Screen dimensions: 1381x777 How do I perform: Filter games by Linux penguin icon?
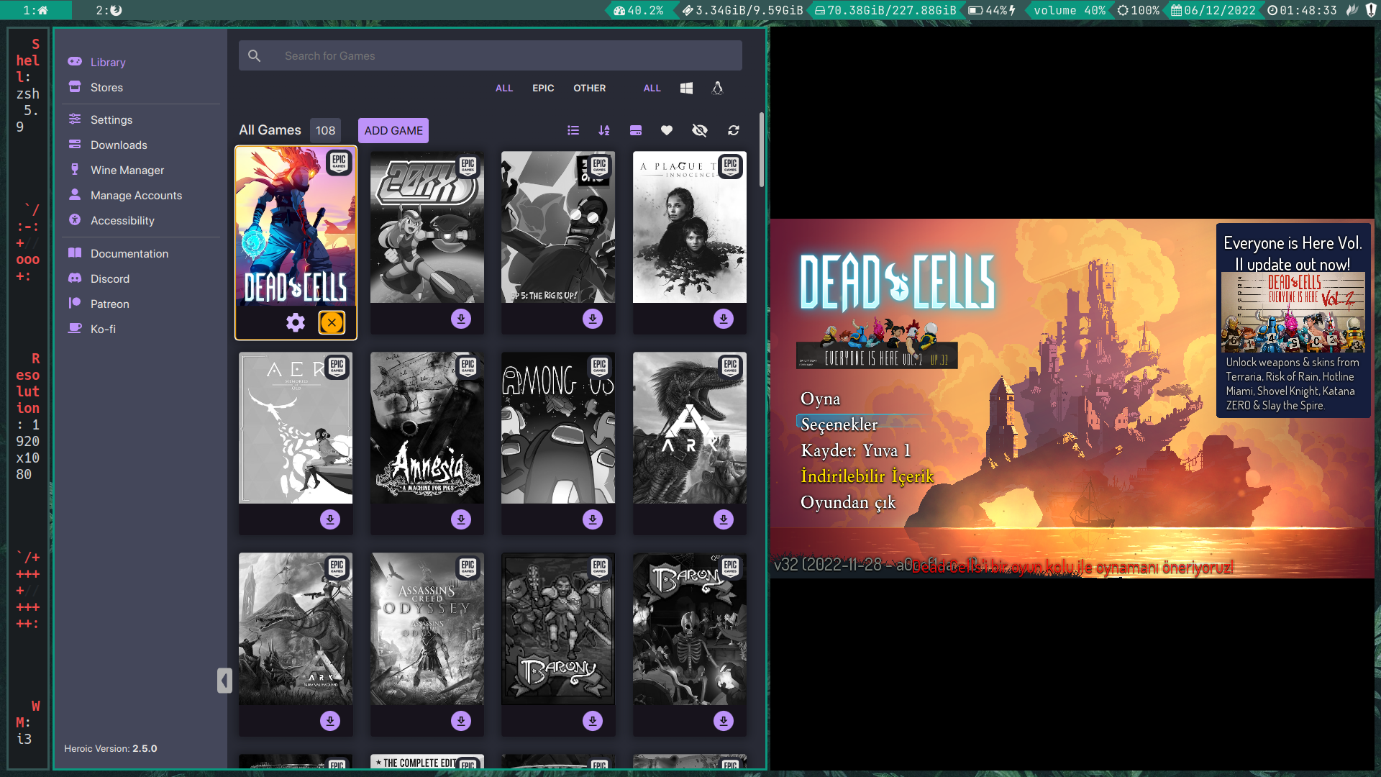pos(717,88)
